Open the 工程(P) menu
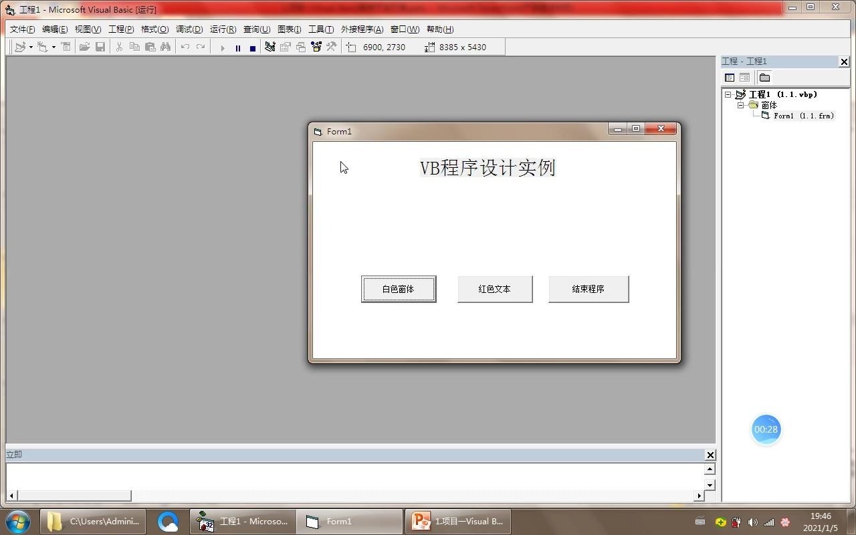Screen dimensions: 856x535 pyautogui.click(x=120, y=29)
